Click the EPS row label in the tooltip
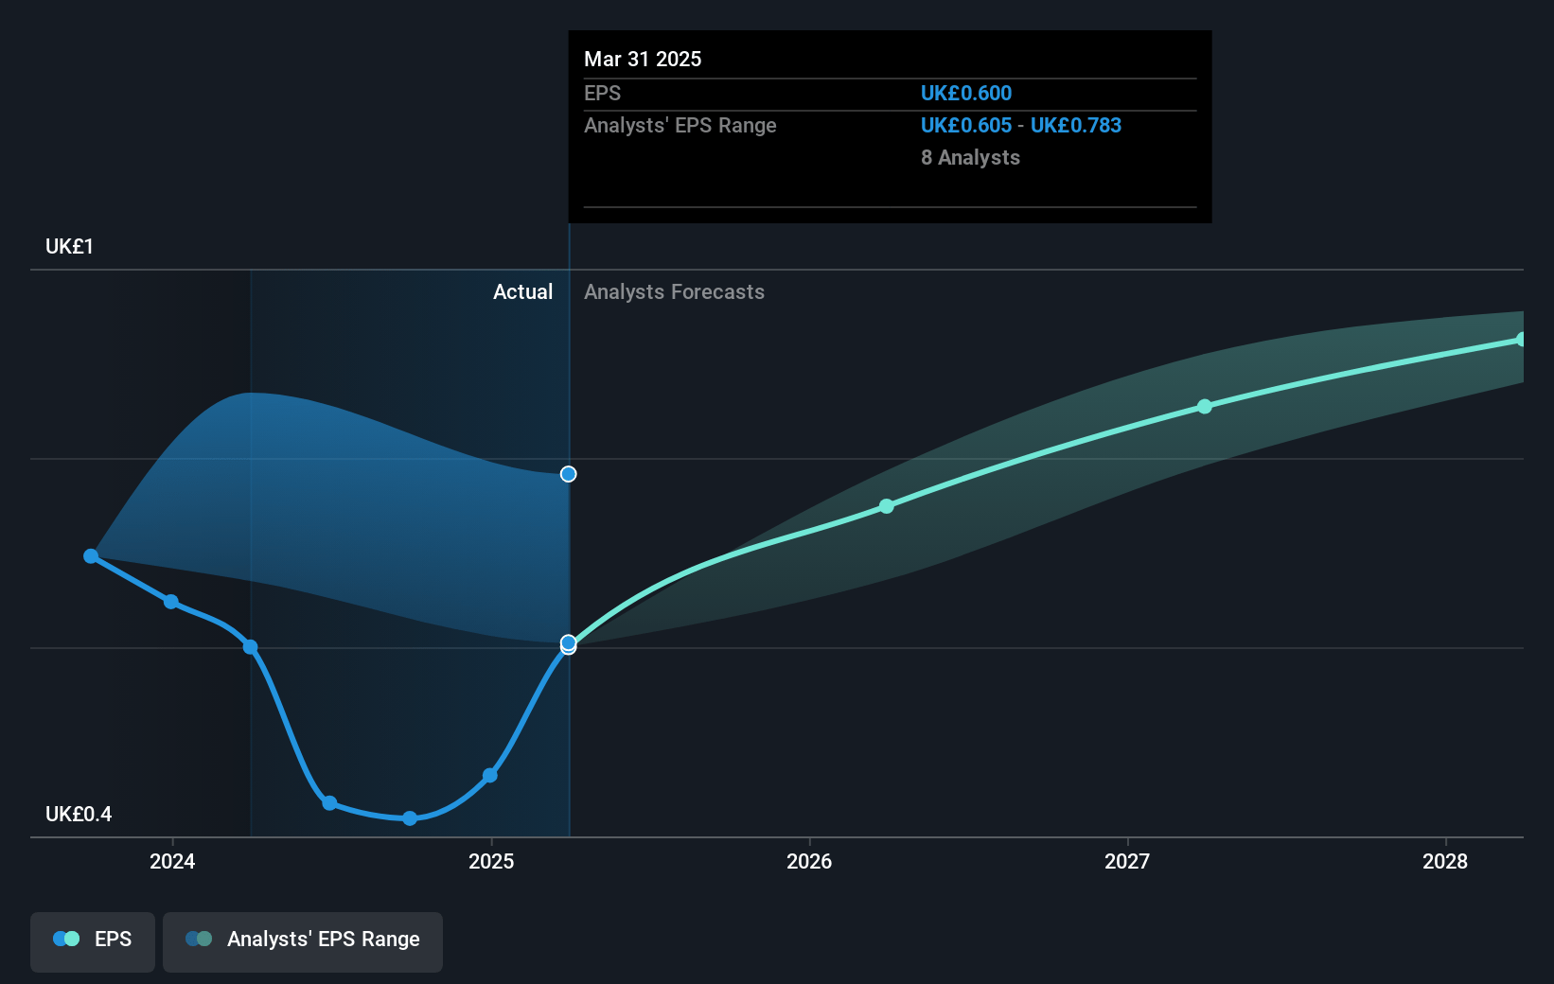 click(602, 94)
